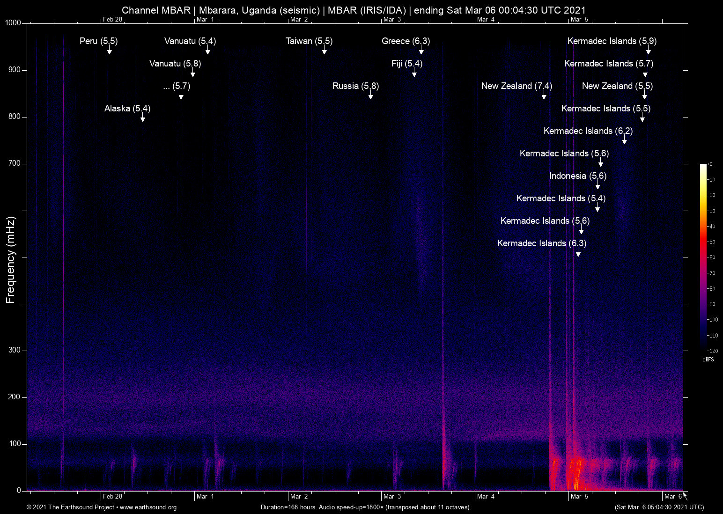Click the arrow under Alaska (5.4)
Image resolution: width=723 pixels, height=514 pixels.
(142, 118)
